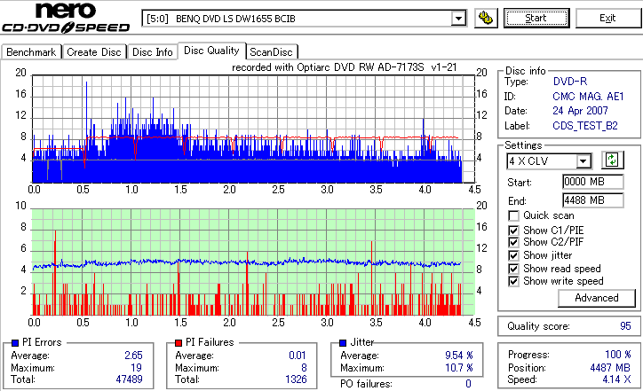
Task: Toggle Show read speed checkbox
Action: pos(513,269)
